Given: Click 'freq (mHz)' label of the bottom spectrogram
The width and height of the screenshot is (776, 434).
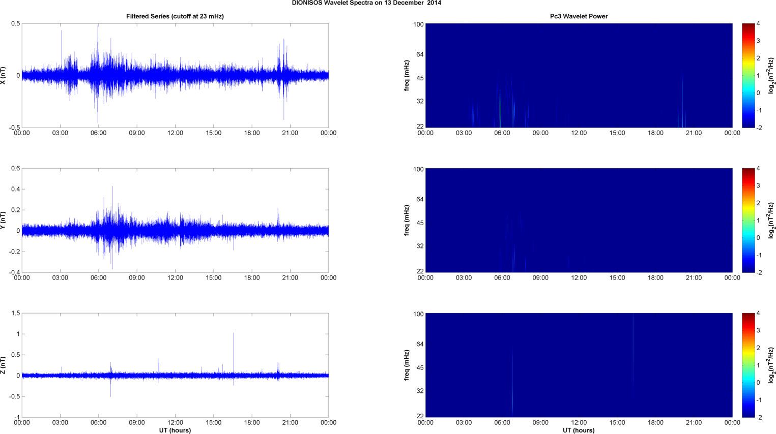Looking at the screenshot, I should (407, 365).
